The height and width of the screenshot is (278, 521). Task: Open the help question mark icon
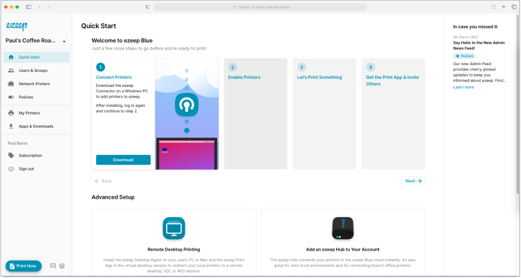tap(62, 266)
